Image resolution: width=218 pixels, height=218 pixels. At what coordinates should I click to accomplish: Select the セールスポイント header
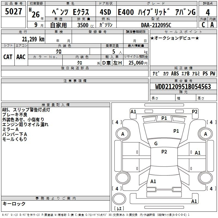point(183,32)
